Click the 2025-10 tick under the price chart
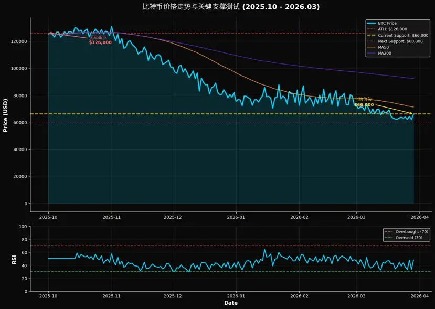 [48, 216]
